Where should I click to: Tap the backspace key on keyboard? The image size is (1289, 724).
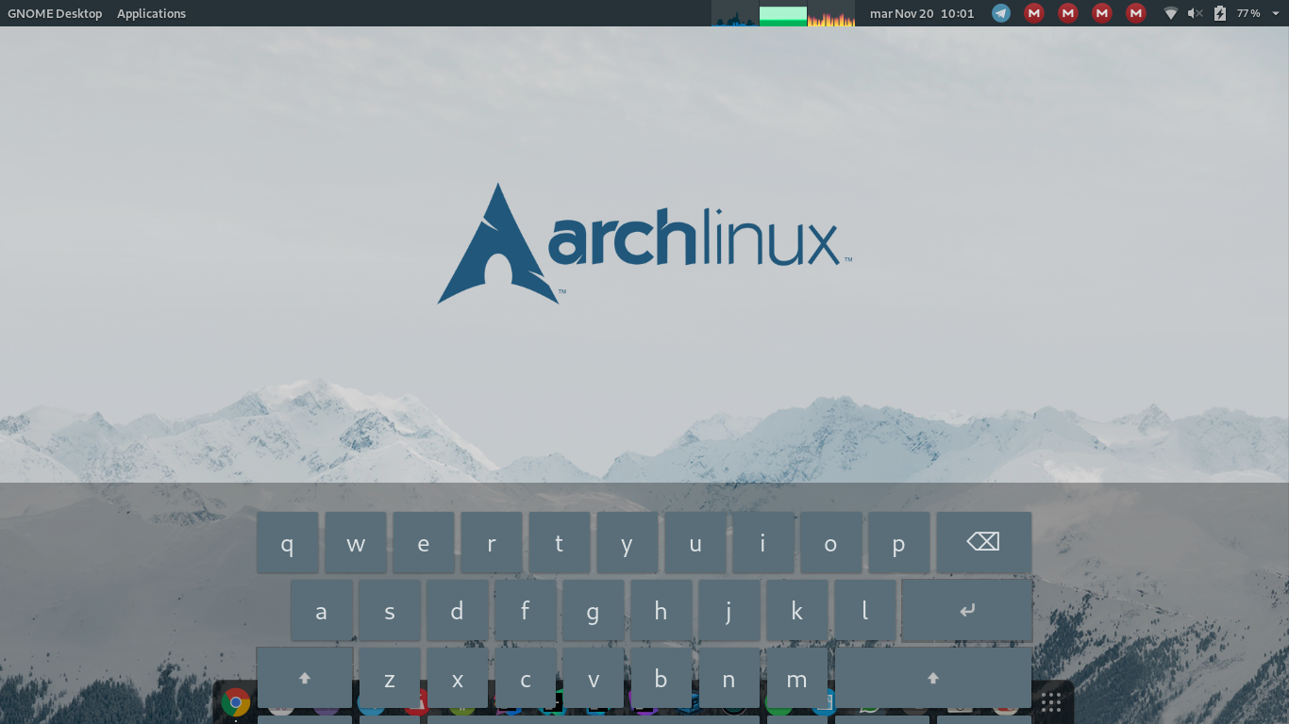pos(983,542)
